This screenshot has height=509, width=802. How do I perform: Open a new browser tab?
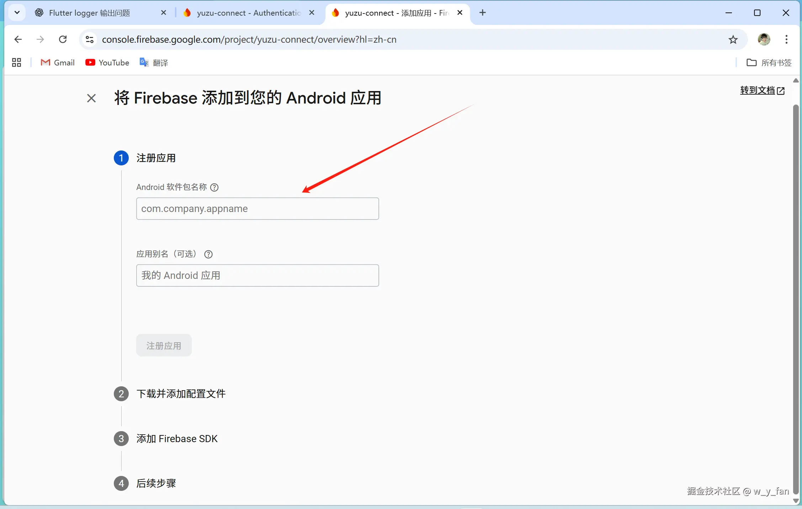click(x=483, y=13)
